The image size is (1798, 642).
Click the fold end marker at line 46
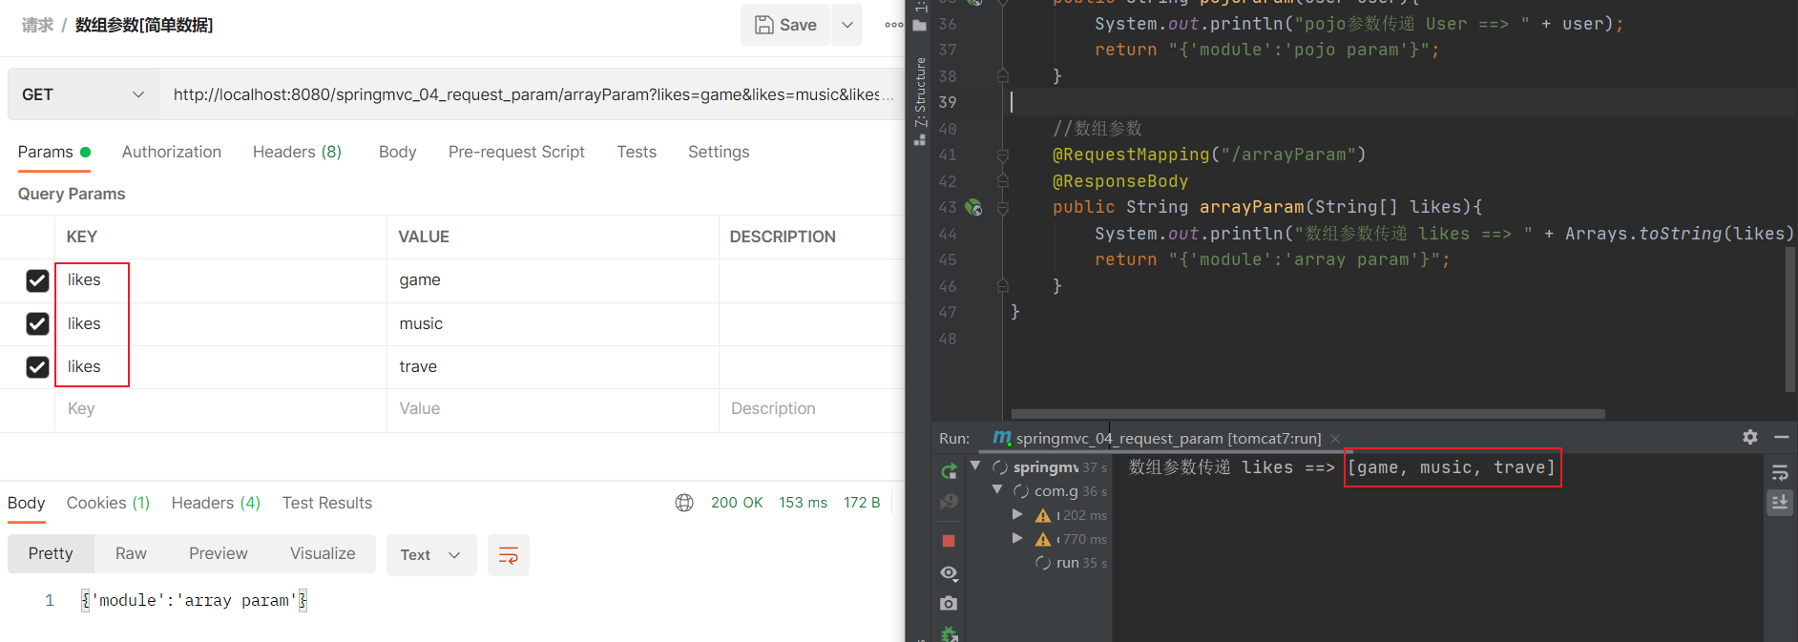point(1003,285)
